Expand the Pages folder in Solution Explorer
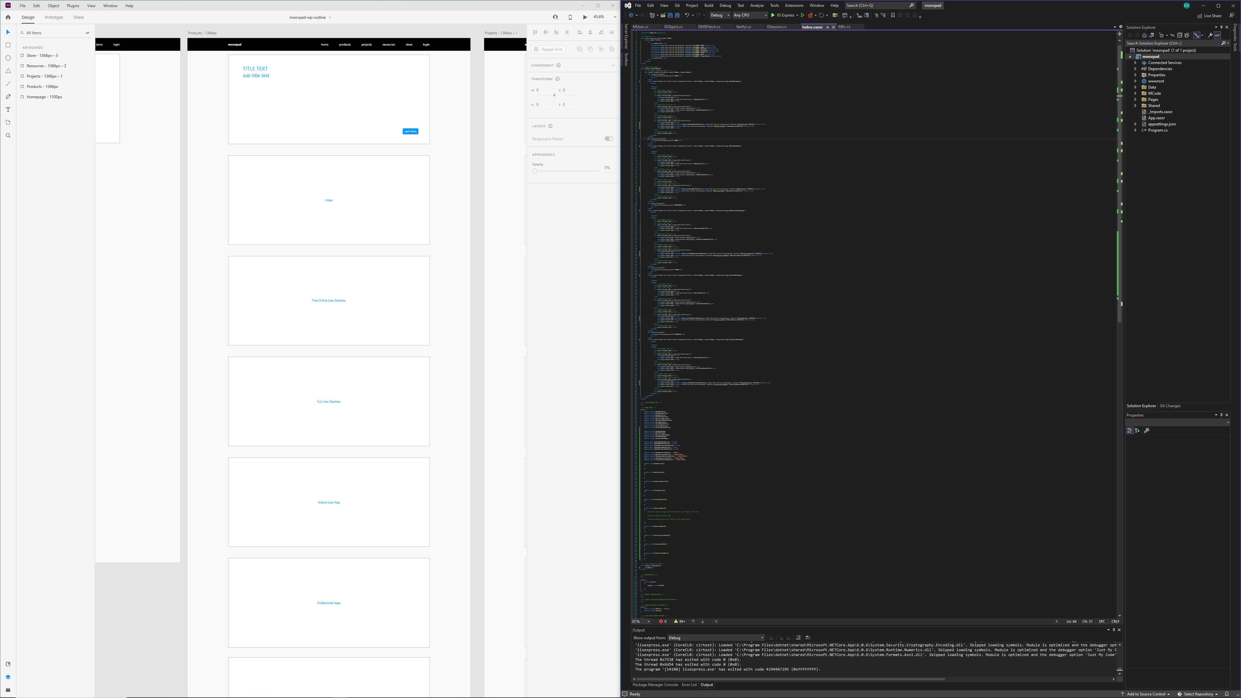The image size is (1241, 698). pyautogui.click(x=1136, y=100)
